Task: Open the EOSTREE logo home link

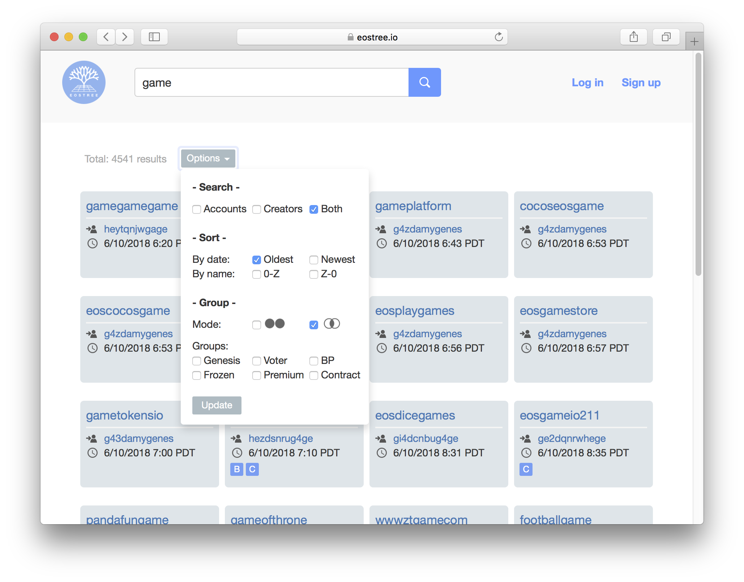Action: 84,82
